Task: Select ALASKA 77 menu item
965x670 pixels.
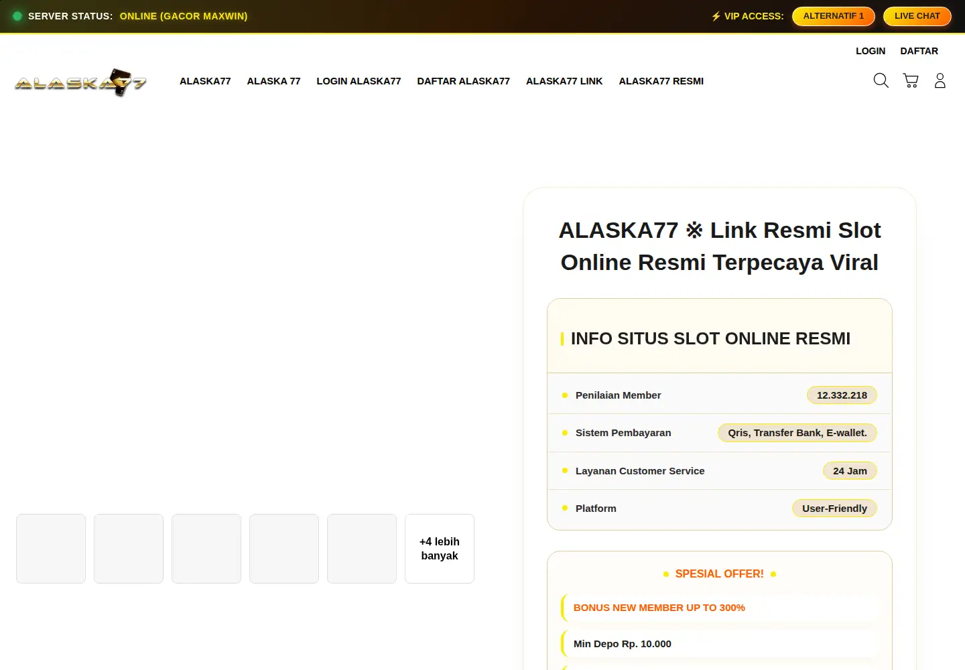Action: coord(273,81)
